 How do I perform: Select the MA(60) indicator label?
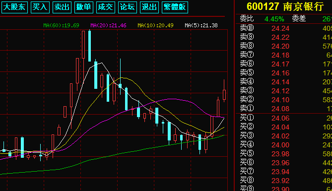click(61, 25)
